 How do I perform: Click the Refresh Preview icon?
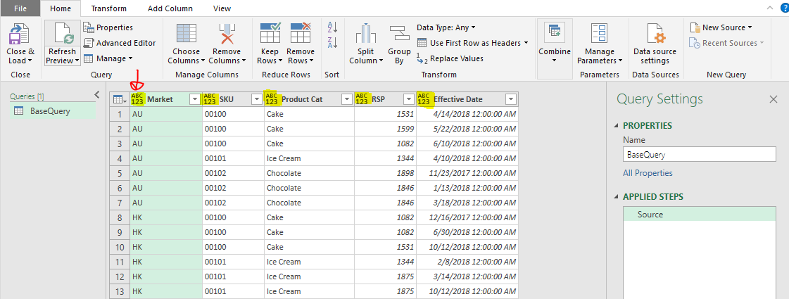[62, 34]
